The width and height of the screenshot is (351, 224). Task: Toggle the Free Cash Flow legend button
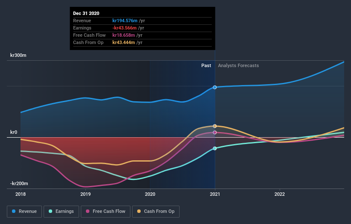click(x=106, y=212)
